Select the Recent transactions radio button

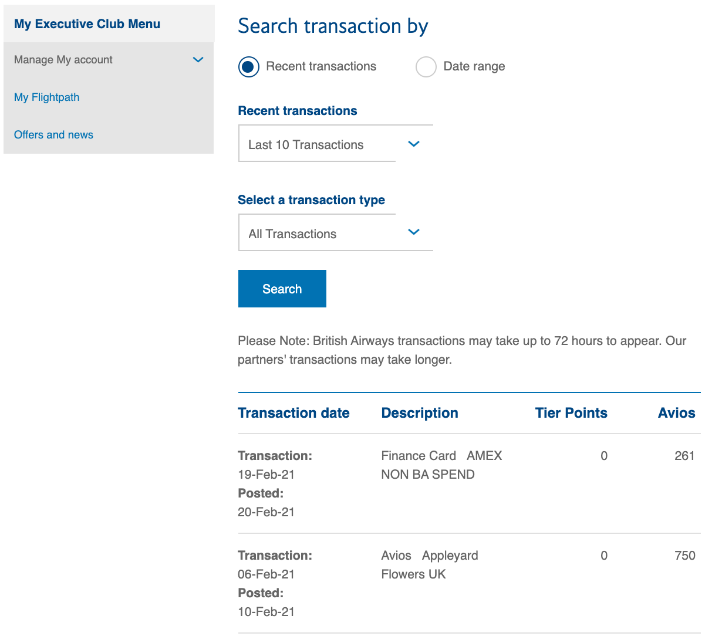(x=249, y=67)
